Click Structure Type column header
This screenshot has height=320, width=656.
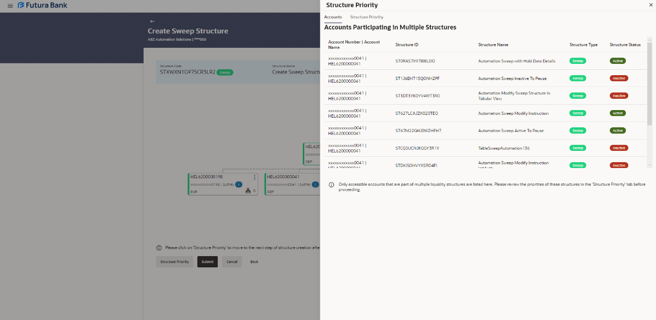(583, 45)
